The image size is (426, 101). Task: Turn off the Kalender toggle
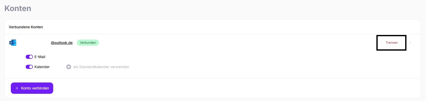click(x=29, y=67)
